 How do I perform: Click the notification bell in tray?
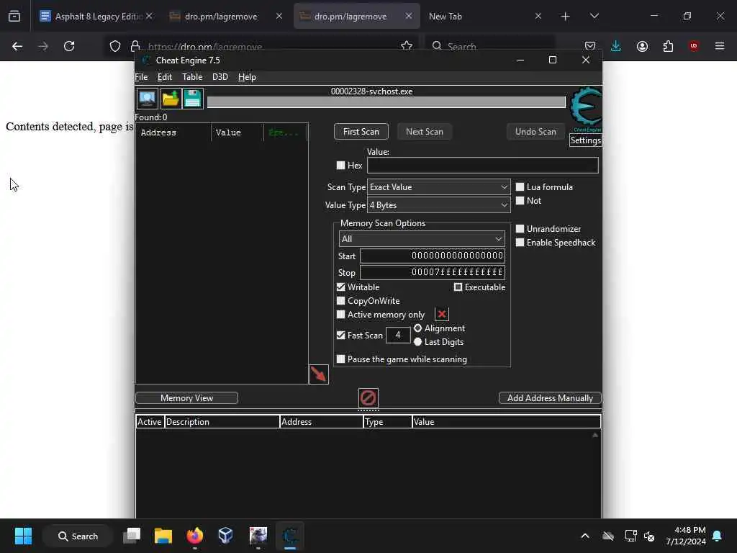point(718,536)
